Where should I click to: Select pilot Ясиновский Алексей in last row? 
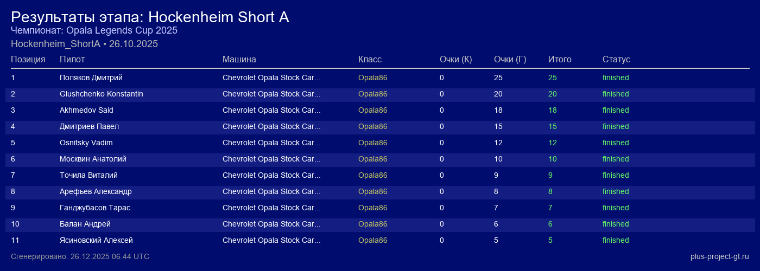click(x=96, y=240)
